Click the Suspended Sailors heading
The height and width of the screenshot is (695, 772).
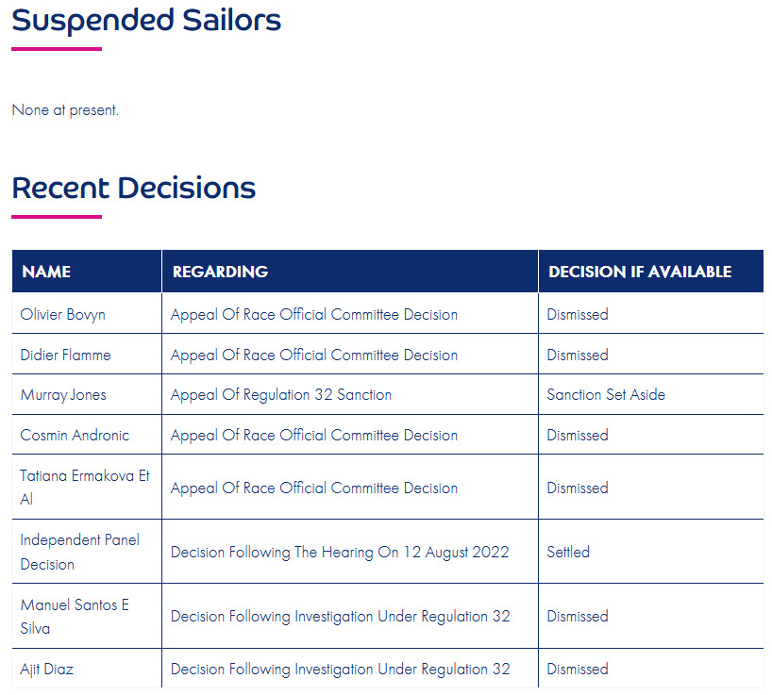[x=146, y=20]
